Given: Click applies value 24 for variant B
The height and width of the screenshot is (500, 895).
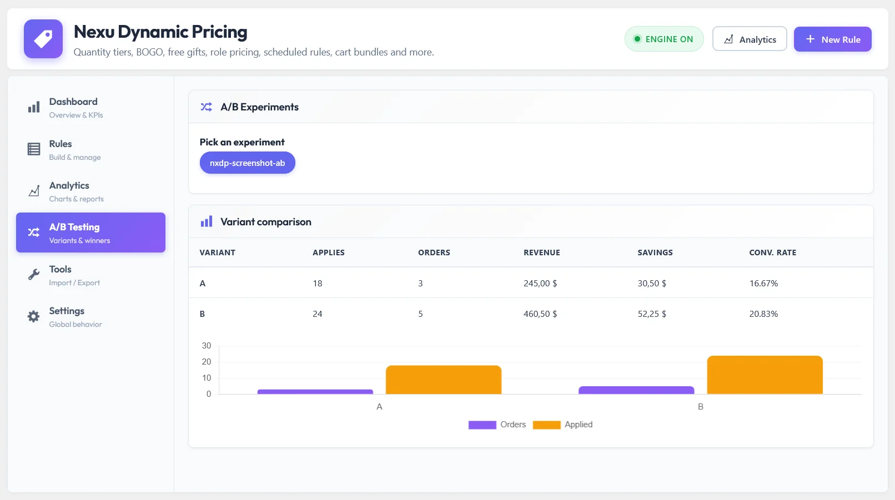Looking at the screenshot, I should coord(318,314).
